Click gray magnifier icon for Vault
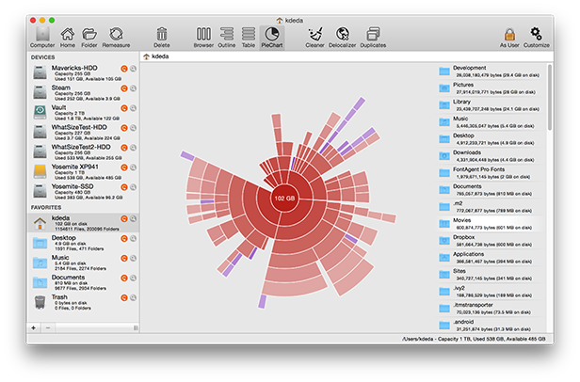Image resolution: width=580 pixels, height=382 pixels. click(133, 108)
